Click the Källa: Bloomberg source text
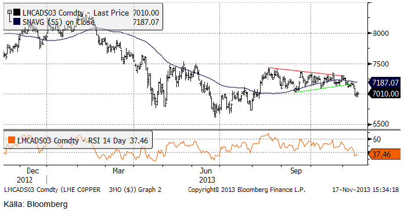This screenshot has width=404, height=211. pyautogui.click(x=35, y=204)
